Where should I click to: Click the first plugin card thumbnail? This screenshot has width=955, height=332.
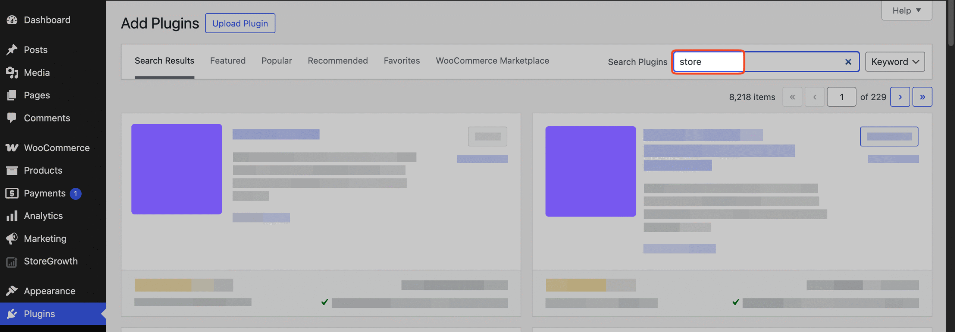(x=176, y=169)
